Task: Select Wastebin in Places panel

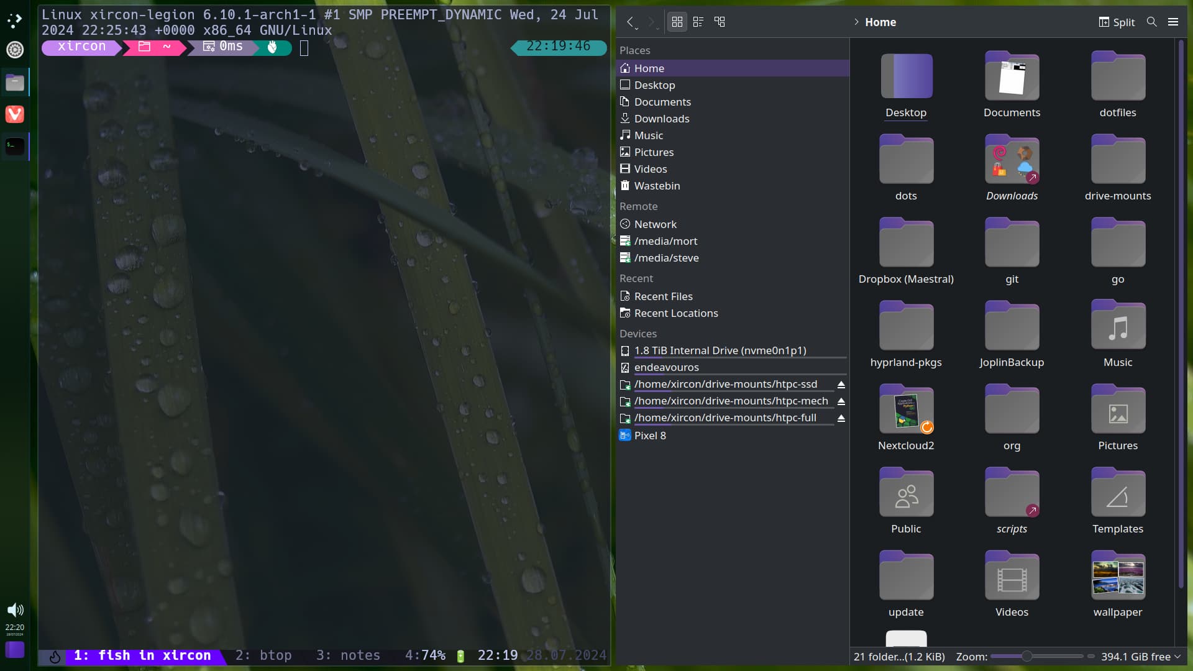Action: click(656, 186)
